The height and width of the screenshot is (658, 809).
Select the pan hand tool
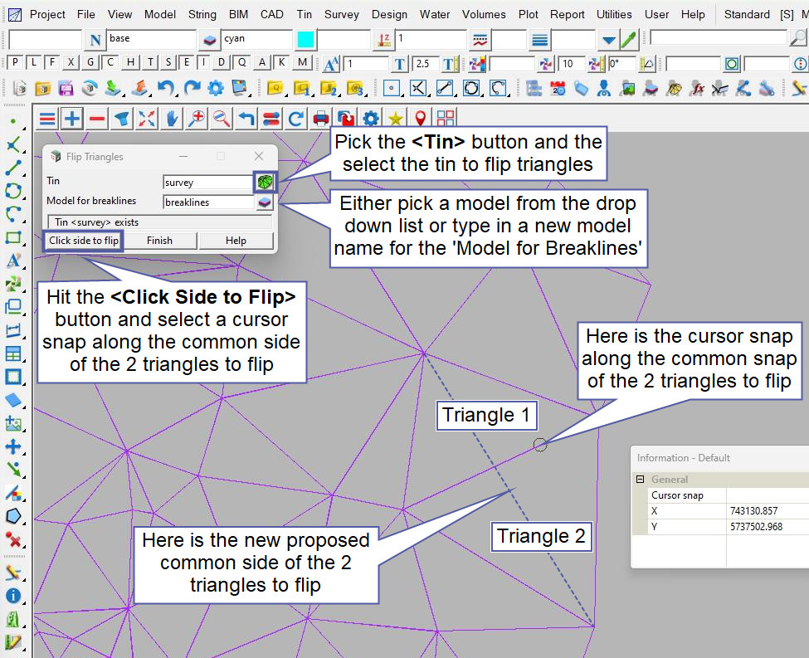pos(171,119)
